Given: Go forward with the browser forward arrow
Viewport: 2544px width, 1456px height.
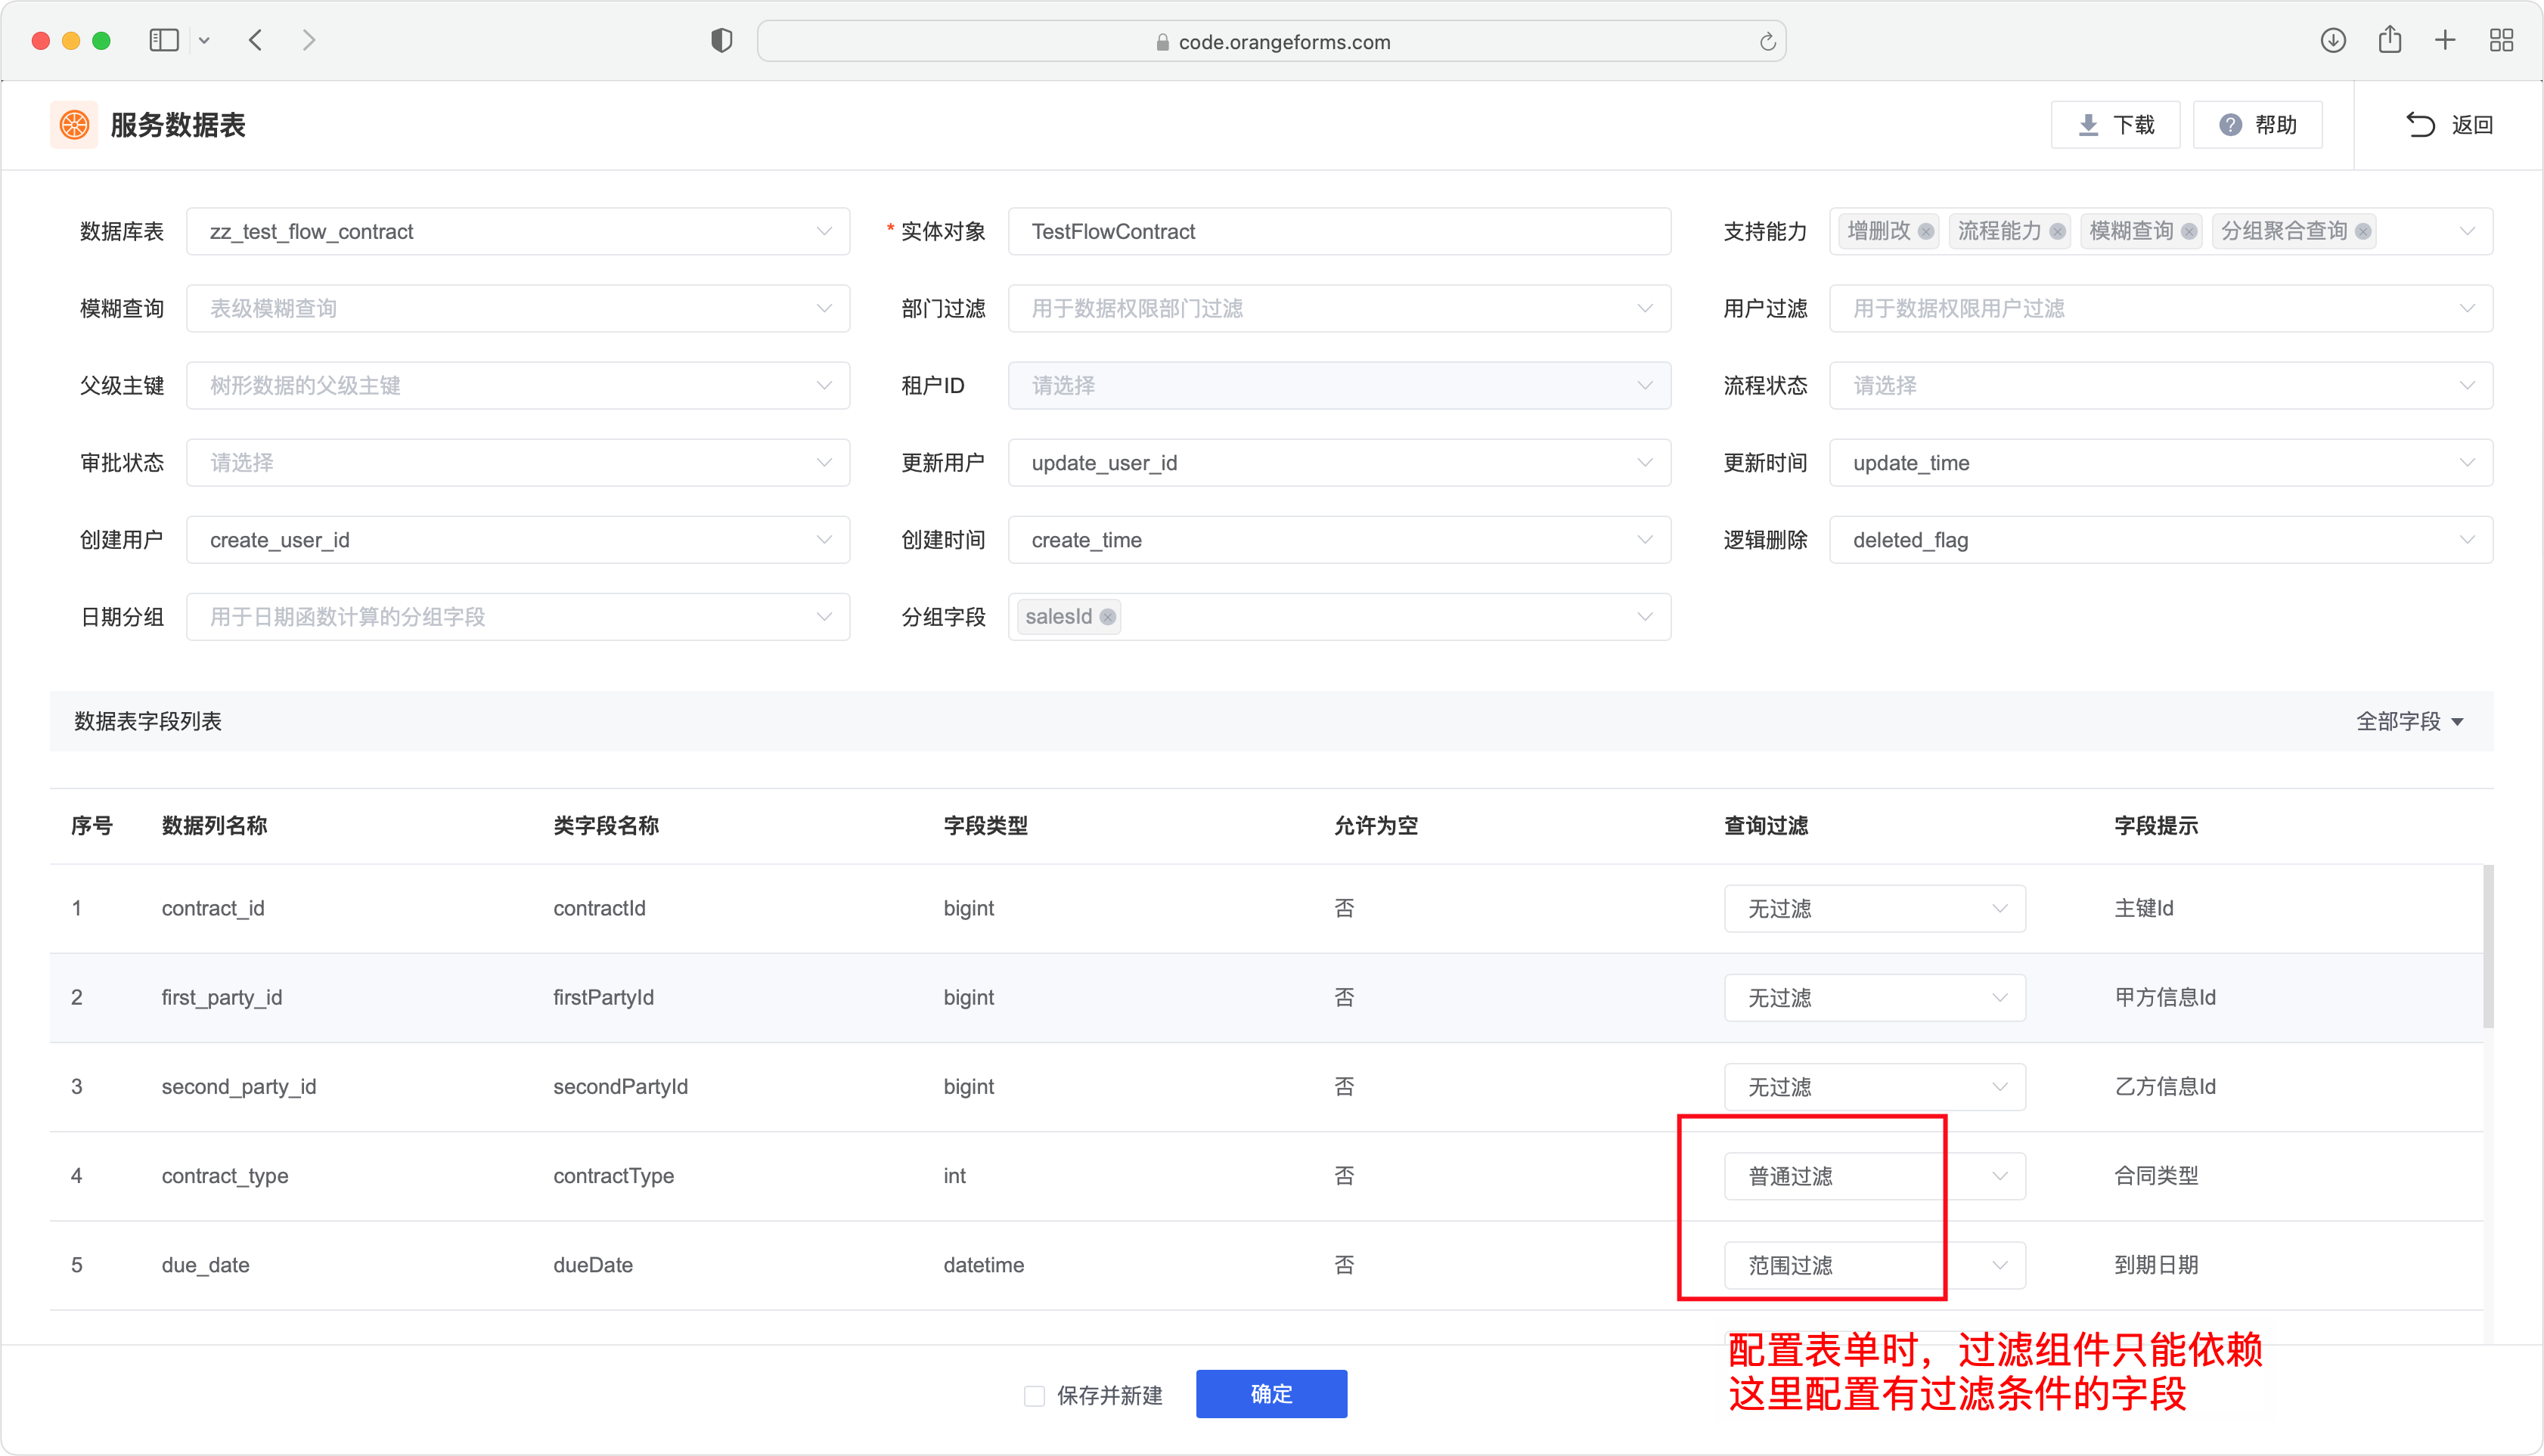Looking at the screenshot, I should click(x=309, y=40).
